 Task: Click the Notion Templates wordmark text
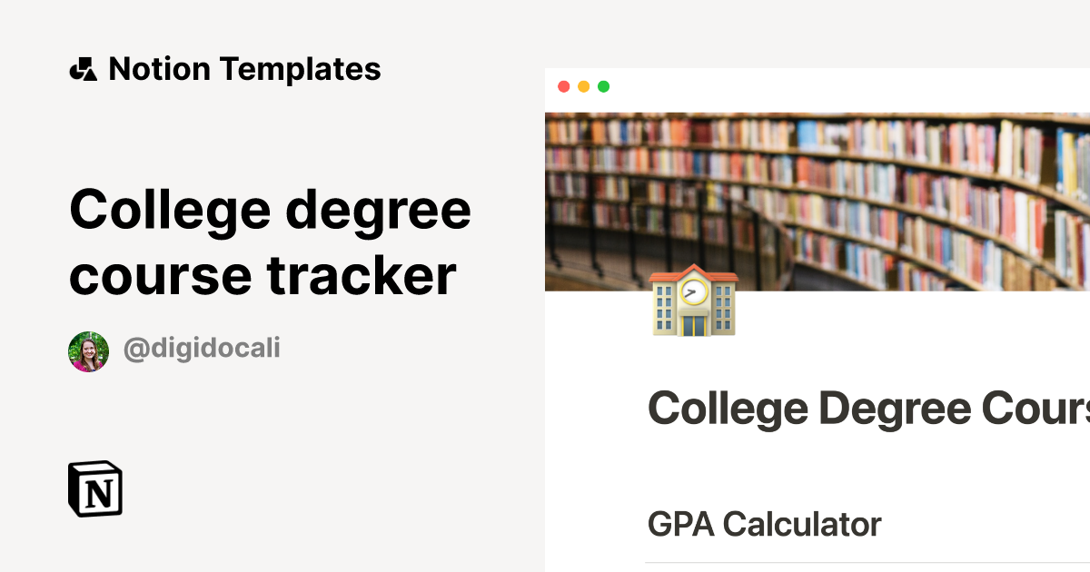245,68
